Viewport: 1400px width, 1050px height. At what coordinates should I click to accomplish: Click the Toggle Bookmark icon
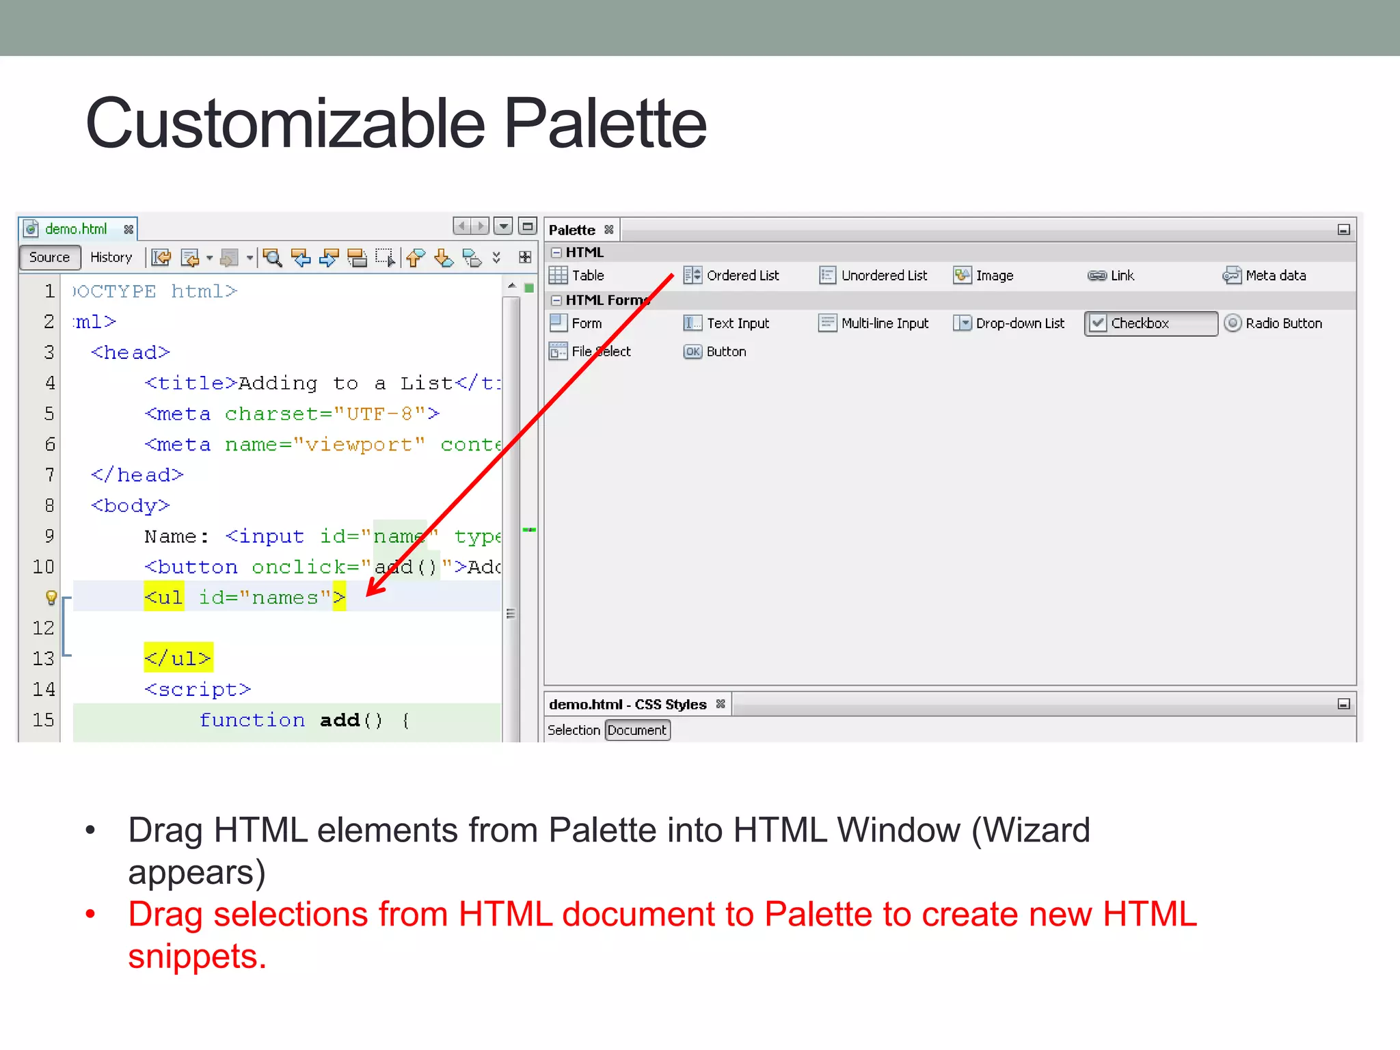(472, 258)
